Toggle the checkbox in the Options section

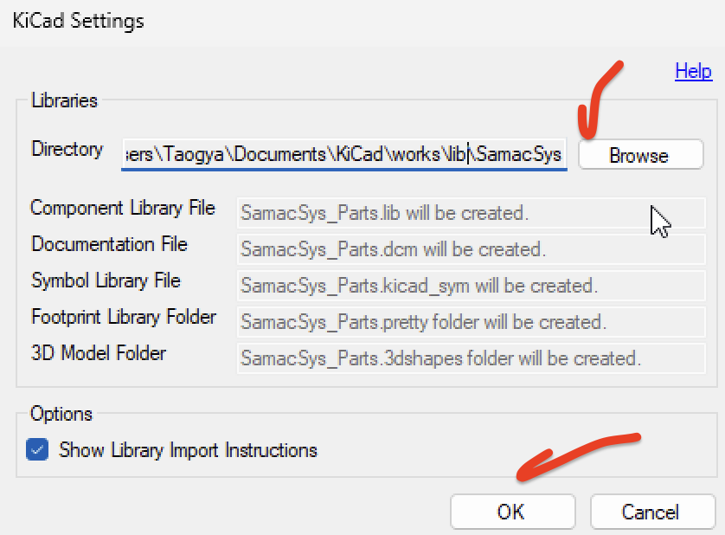(x=35, y=450)
